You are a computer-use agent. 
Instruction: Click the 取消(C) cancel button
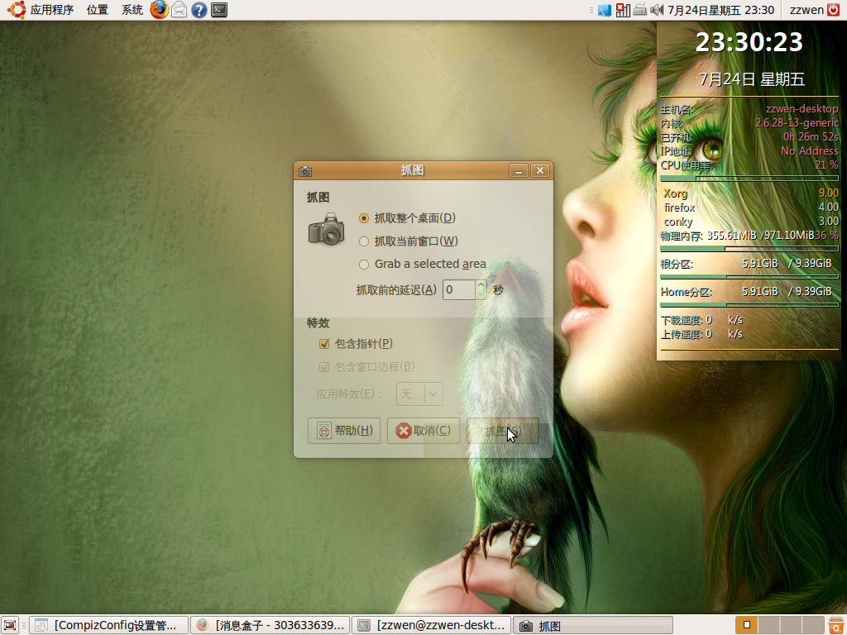pyautogui.click(x=423, y=431)
